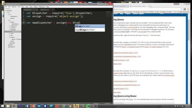Click the Windows Start button

tap(2, 106)
